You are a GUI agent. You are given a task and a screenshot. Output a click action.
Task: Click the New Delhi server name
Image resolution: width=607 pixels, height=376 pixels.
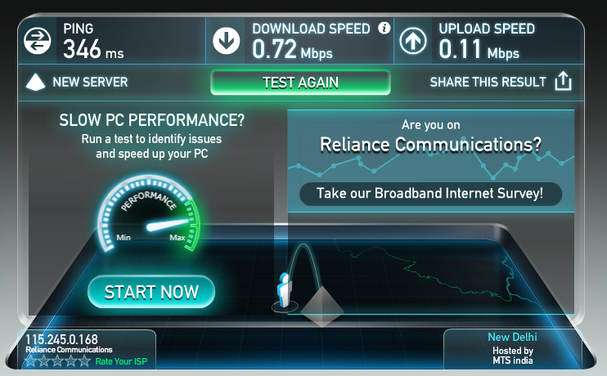pyautogui.click(x=512, y=337)
